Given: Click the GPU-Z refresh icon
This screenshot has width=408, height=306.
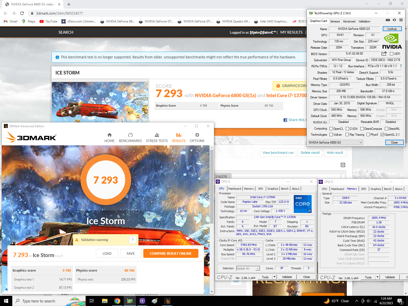Looking at the screenshot, I should tap(394, 20).
